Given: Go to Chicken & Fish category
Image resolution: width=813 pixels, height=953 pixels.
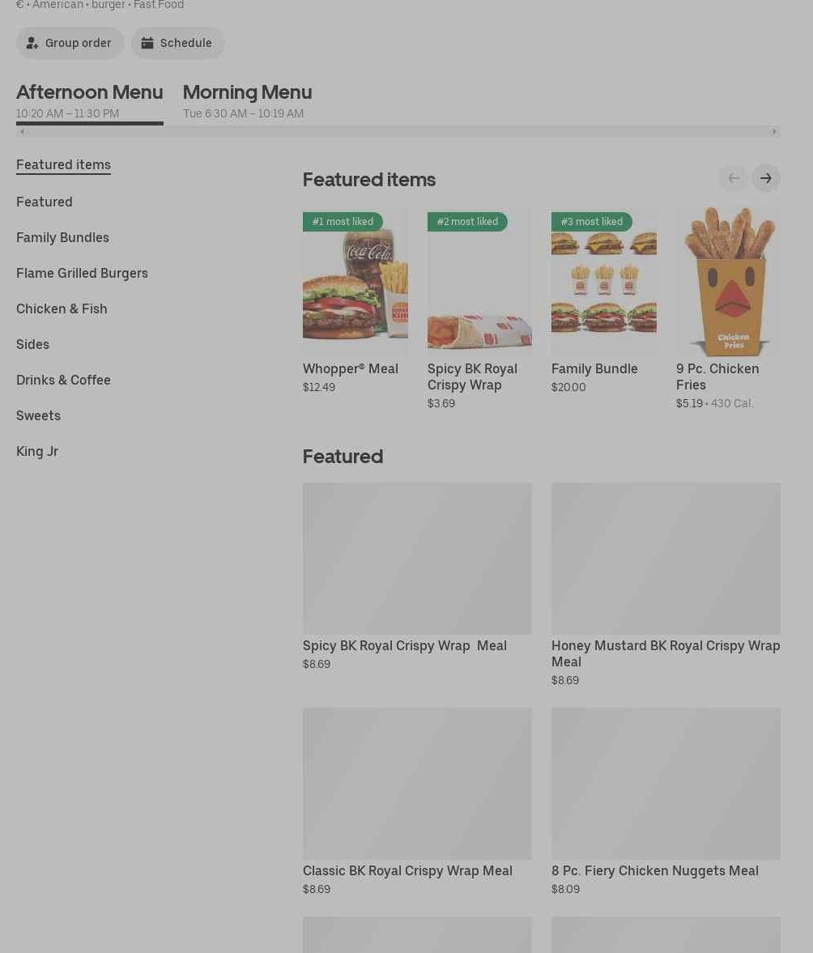Looking at the screenshot, I should click(x=62, y=308).
